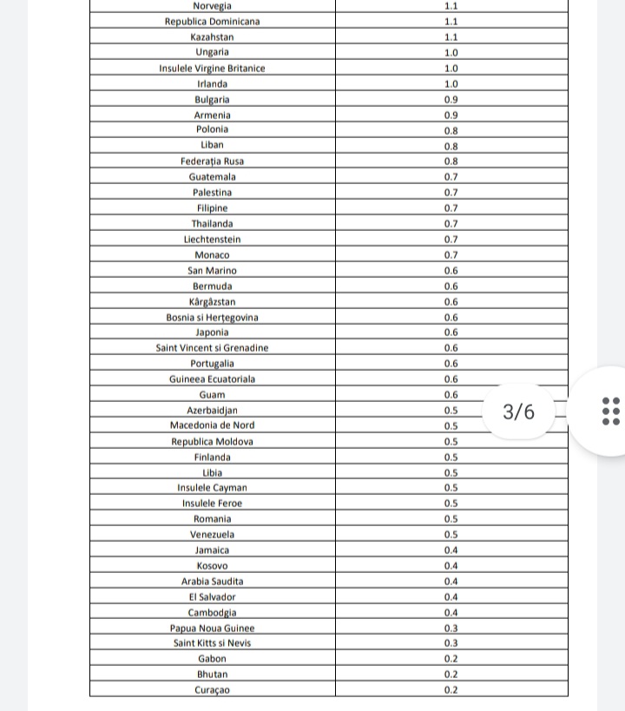Viewport: 625px width, 711px height.
Task: Select Insulele Virgine Britanice text
Action: [x=213, y=69]
